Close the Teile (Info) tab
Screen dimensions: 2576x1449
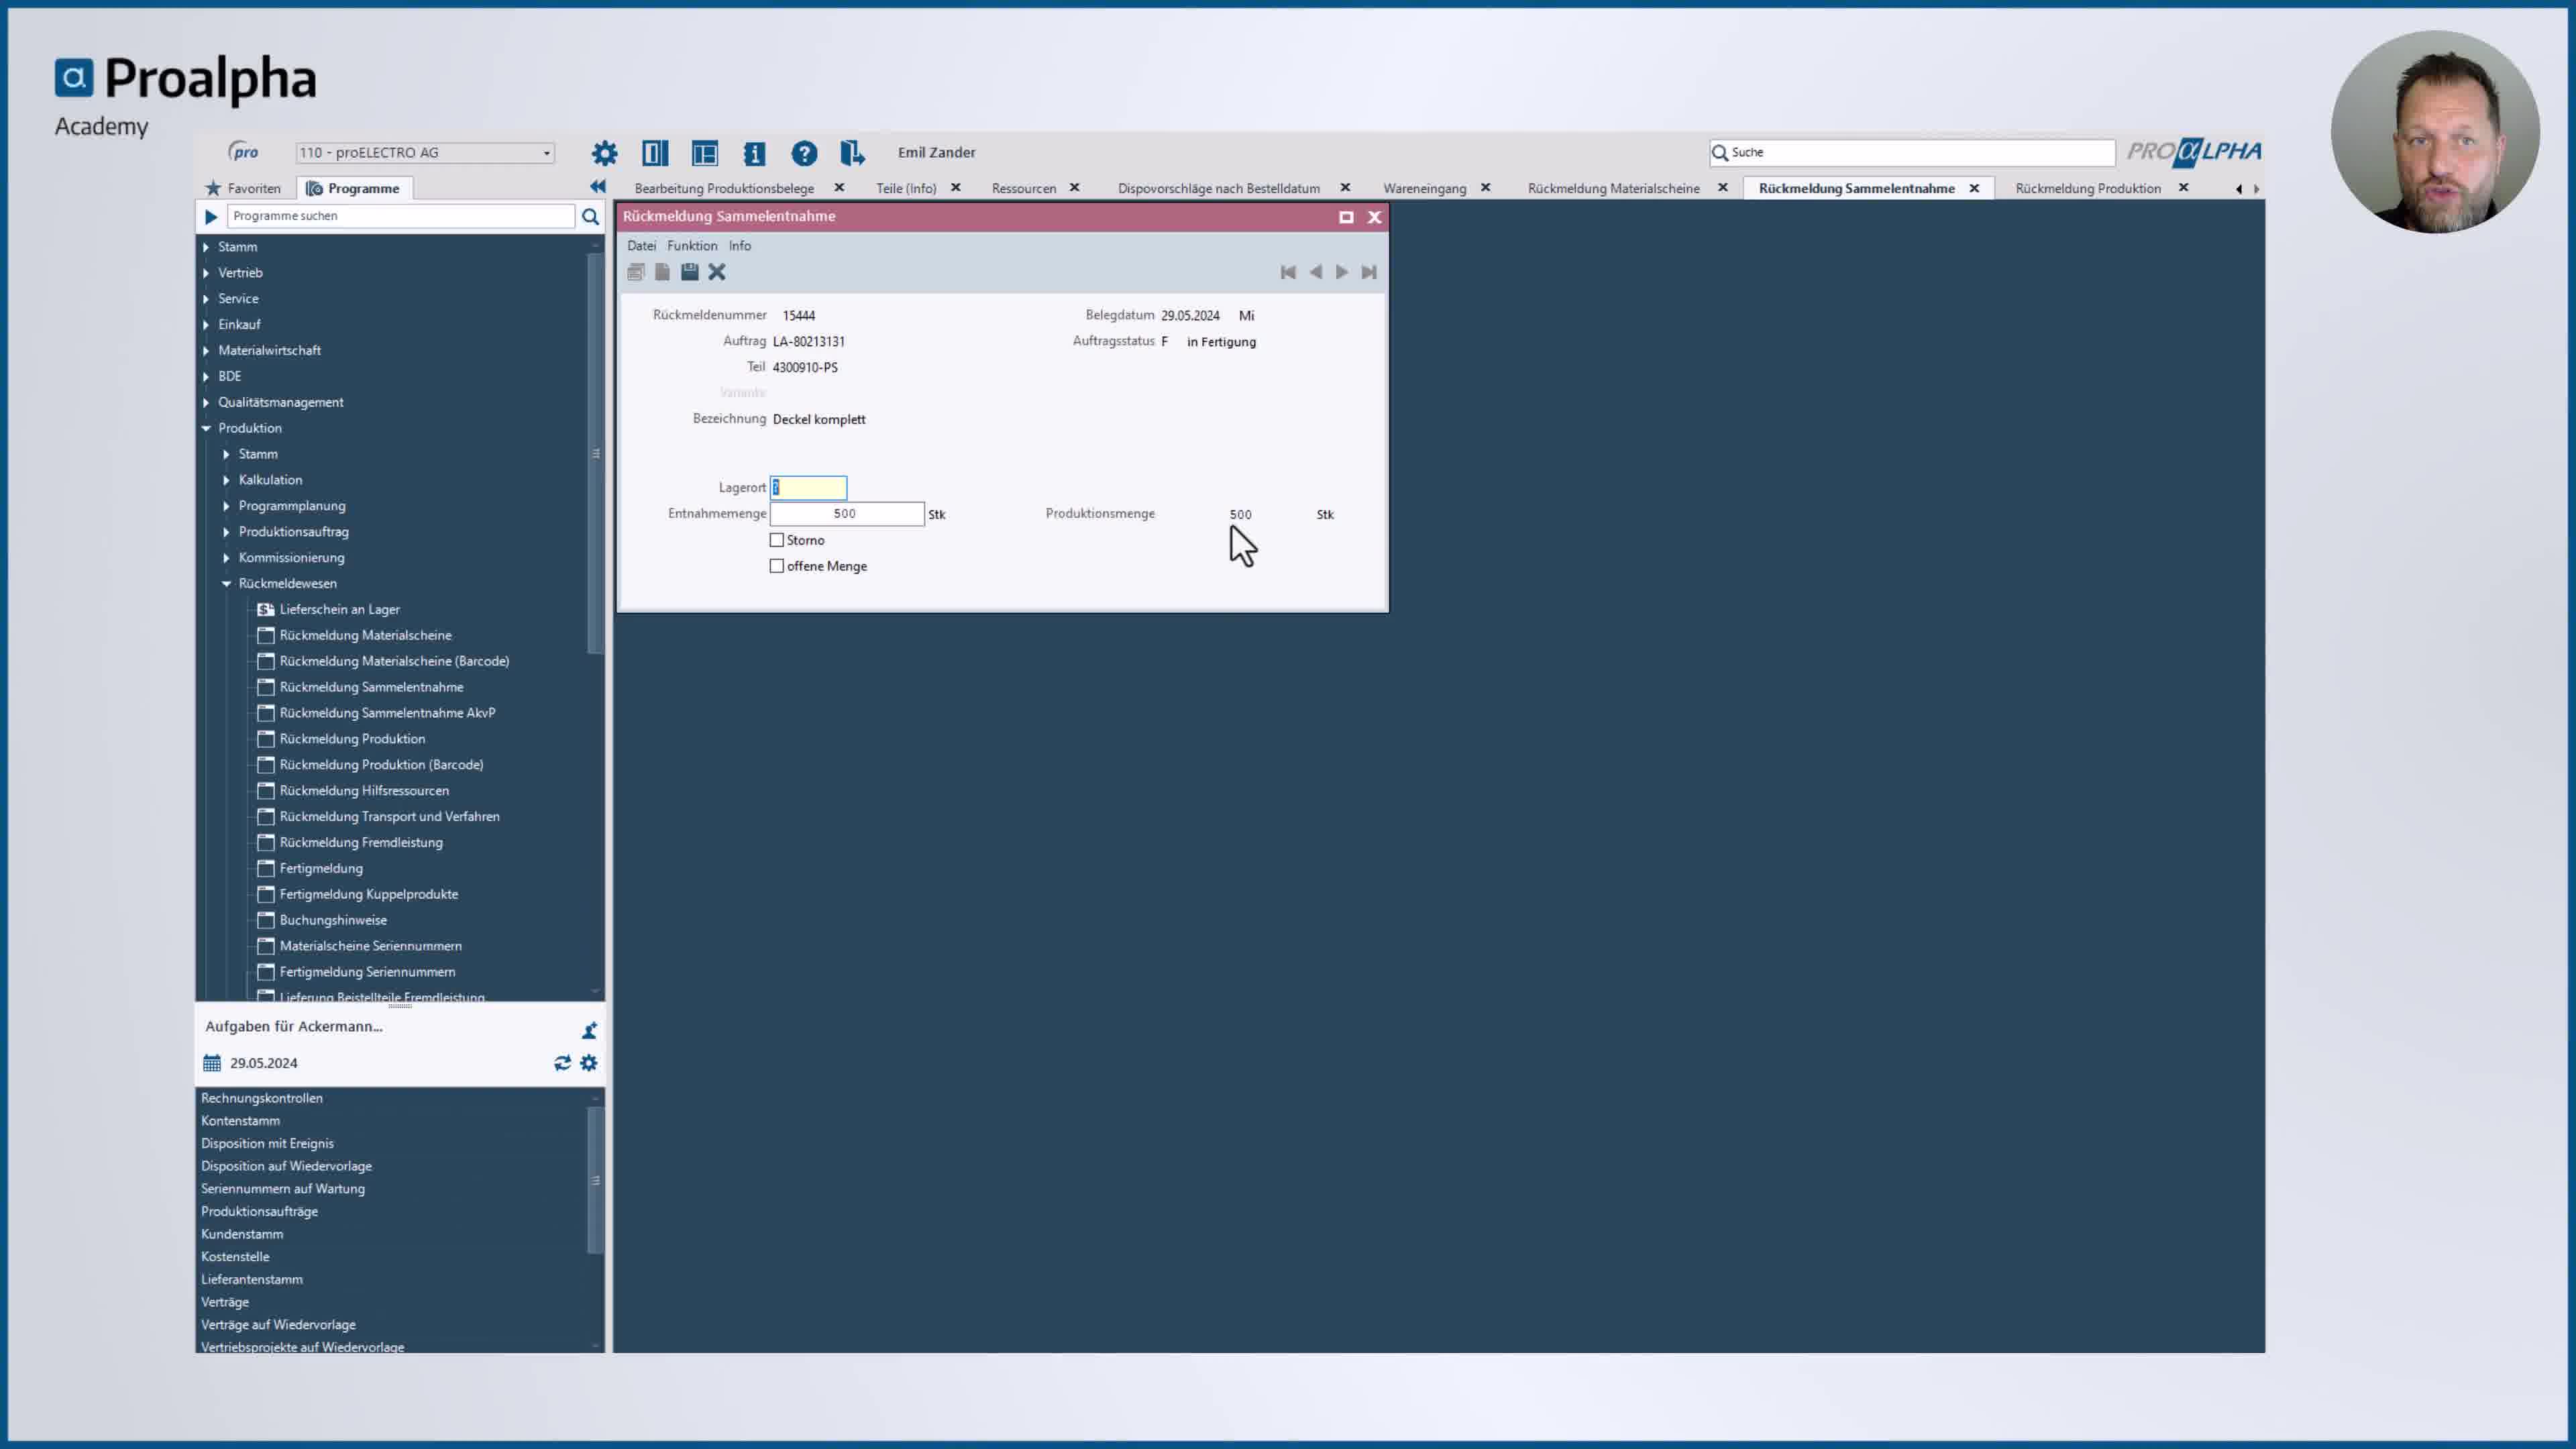[956, 187]
